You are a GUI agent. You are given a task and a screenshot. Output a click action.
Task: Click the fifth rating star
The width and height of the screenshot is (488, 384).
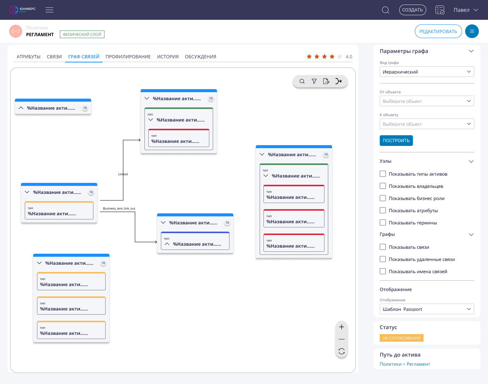[340, 57]
